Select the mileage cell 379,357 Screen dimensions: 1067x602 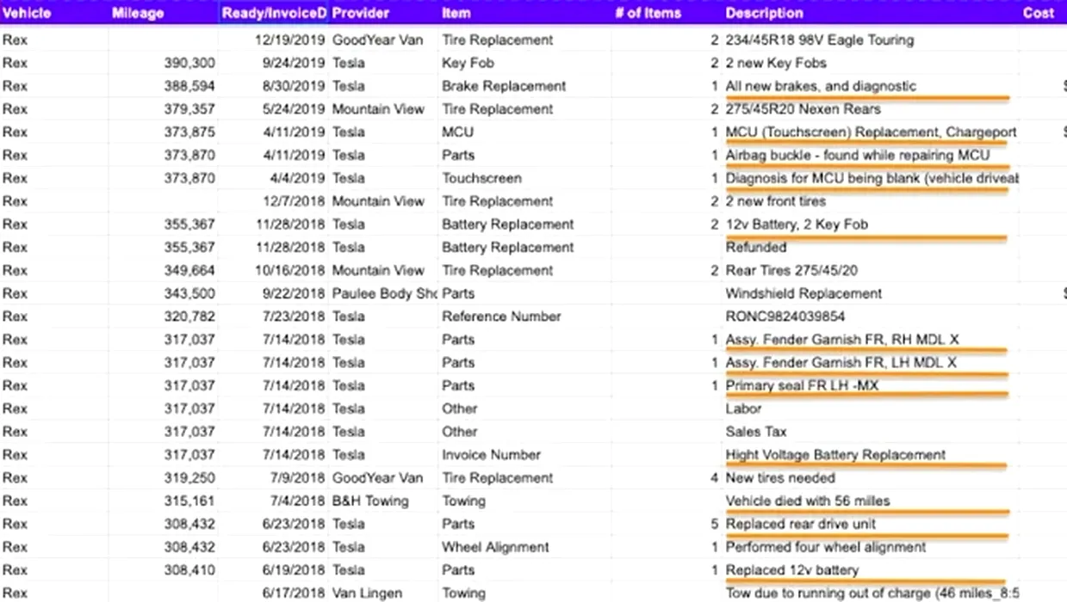point(189,109)
